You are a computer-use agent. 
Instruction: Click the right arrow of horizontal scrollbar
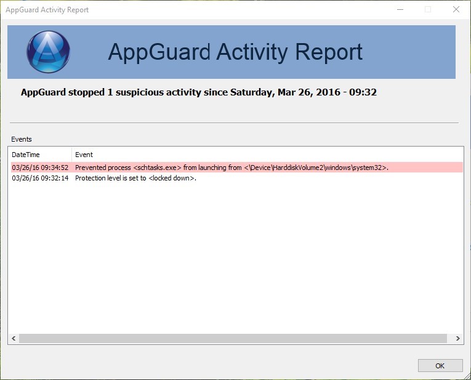458,338
